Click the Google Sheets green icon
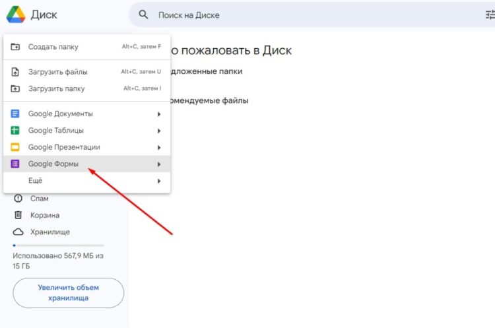The height and width of the screenshot is (328, 495). (x=15, y=131)
